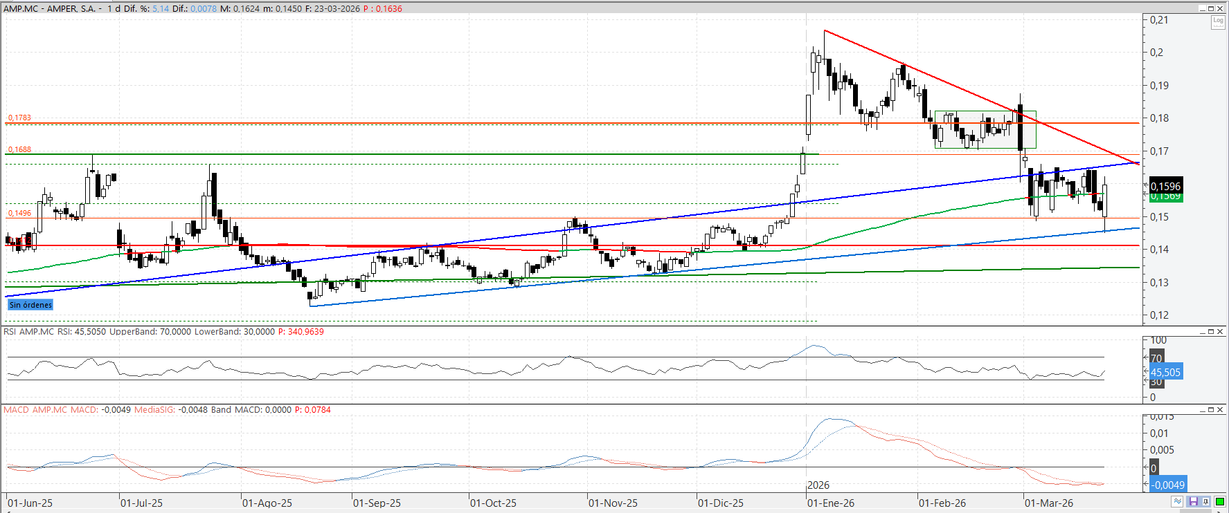Image resolution: width=1229 pixels, height=513 pixels.
Task: Click the 0,2 price on the price axis
Action: point(1157,53)
